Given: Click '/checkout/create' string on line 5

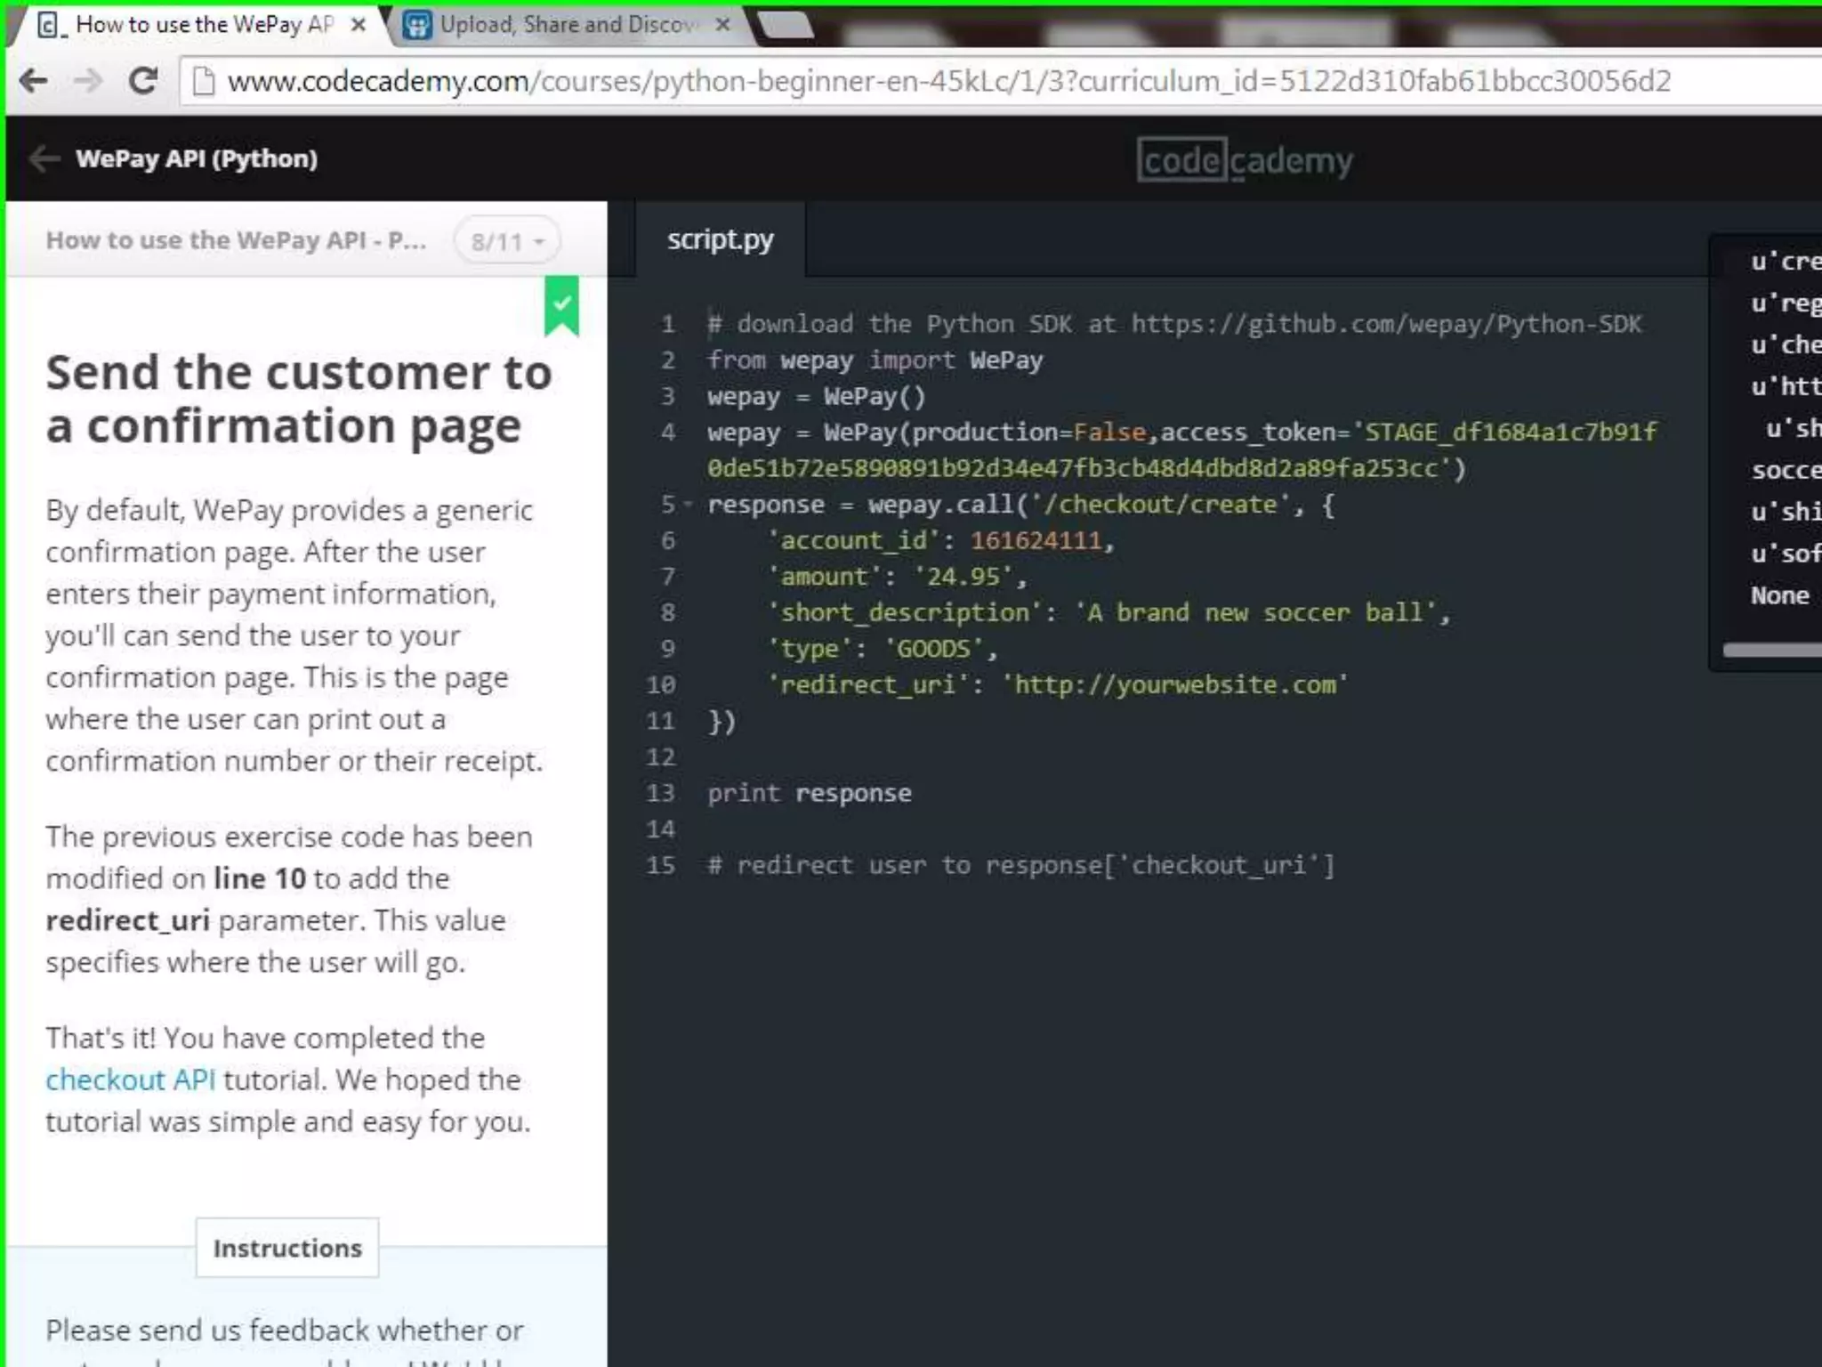Looking at the screenshot, I should click(x=1161, y=505).
